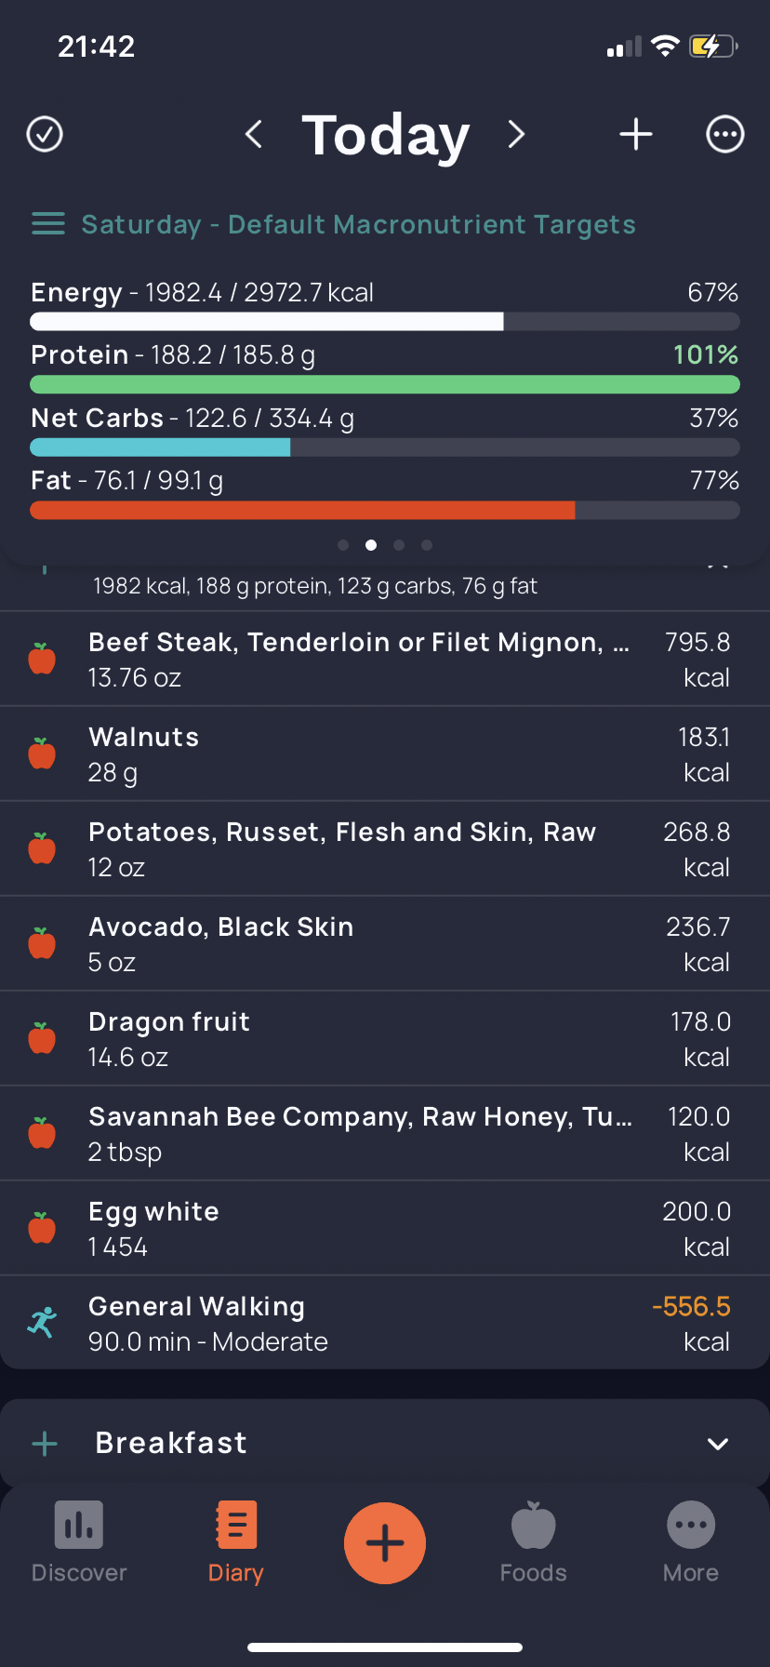
Task: Open the Dragon fruit diary entry
Action: [x=385, y=1039]
